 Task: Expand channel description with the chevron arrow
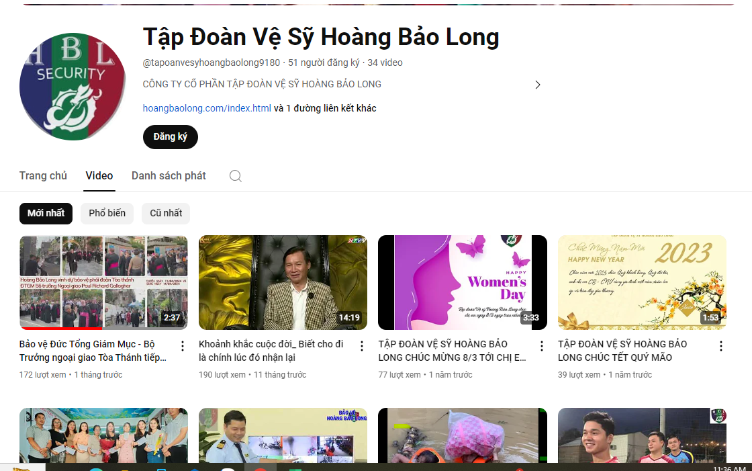point(537,85)
